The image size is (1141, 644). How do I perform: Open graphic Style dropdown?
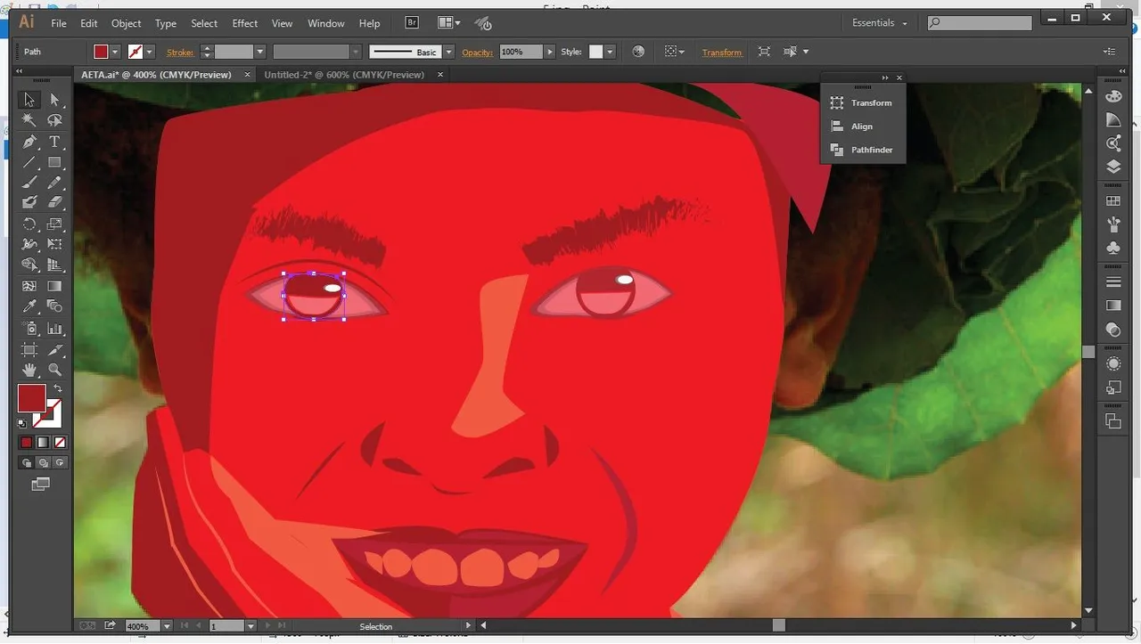coord(610,52)
